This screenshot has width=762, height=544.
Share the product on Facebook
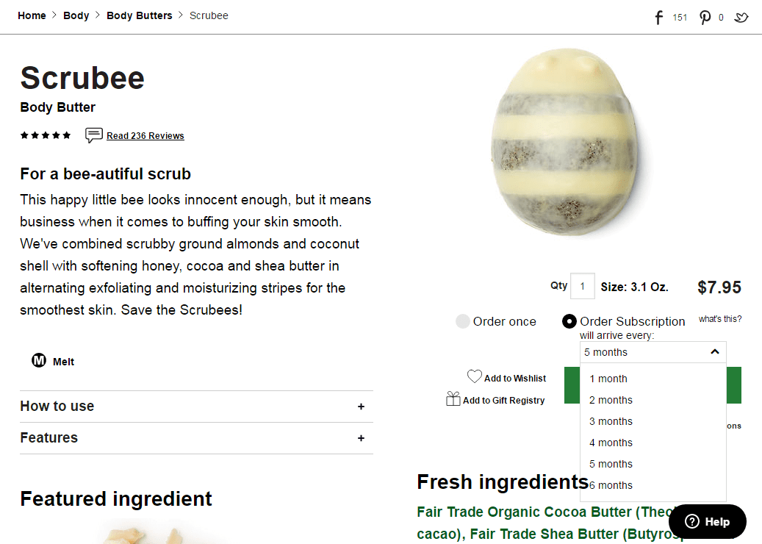pyautogui.click(x=659, y=17)
